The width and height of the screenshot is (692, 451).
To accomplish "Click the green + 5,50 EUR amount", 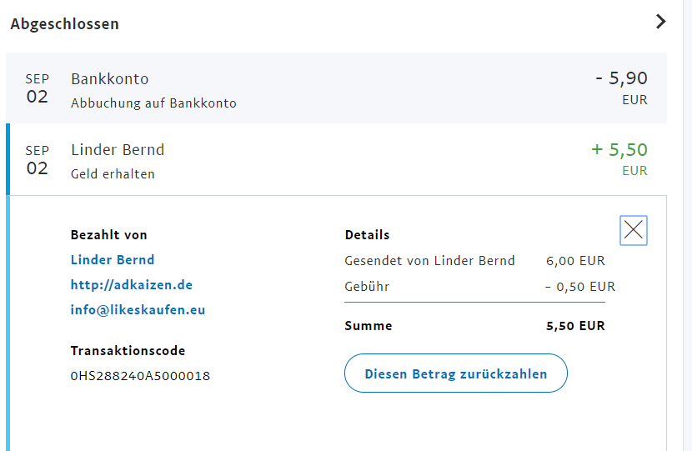I will coord(619,151).
